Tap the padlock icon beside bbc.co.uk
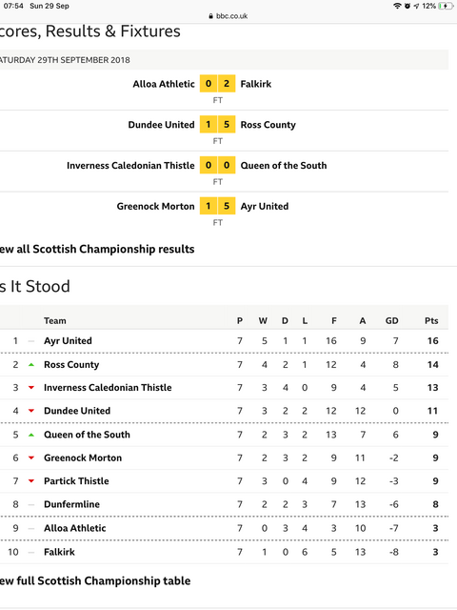Viewport: 457px width, 610px height. (x=210, y=16)
